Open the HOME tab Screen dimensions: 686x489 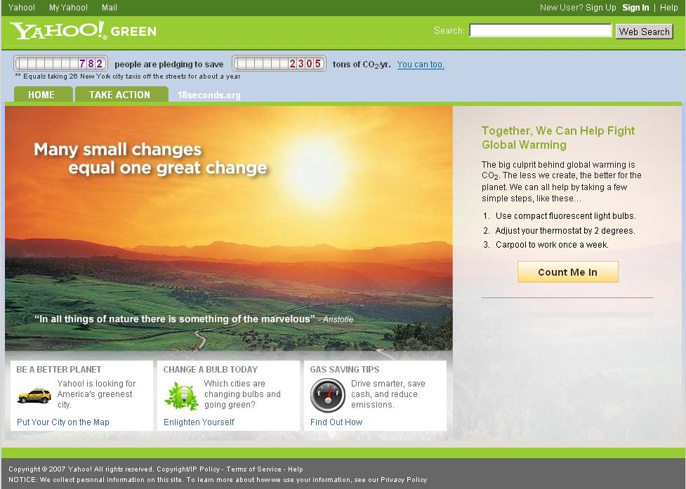pos(41,95)
